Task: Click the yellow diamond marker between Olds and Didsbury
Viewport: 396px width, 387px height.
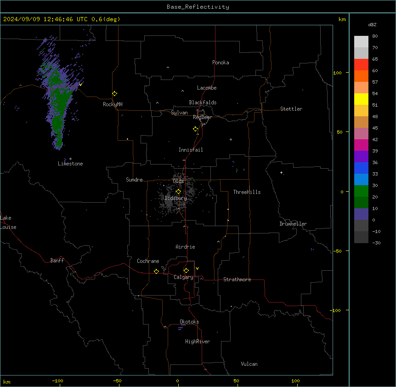Action: point(178,192)
